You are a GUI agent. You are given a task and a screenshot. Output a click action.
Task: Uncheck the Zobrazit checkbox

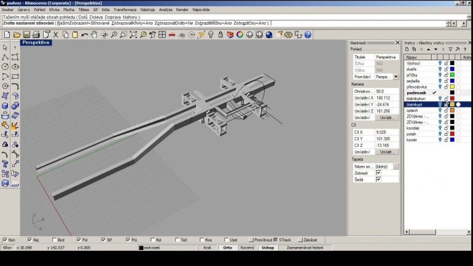pyautogui.click(x=378, y=173)
